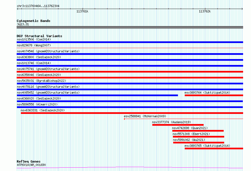This screenshot has height=171, width=251.
Task: Click nsv1013746 (Coe2014) variant label
Action: point(34,63)
